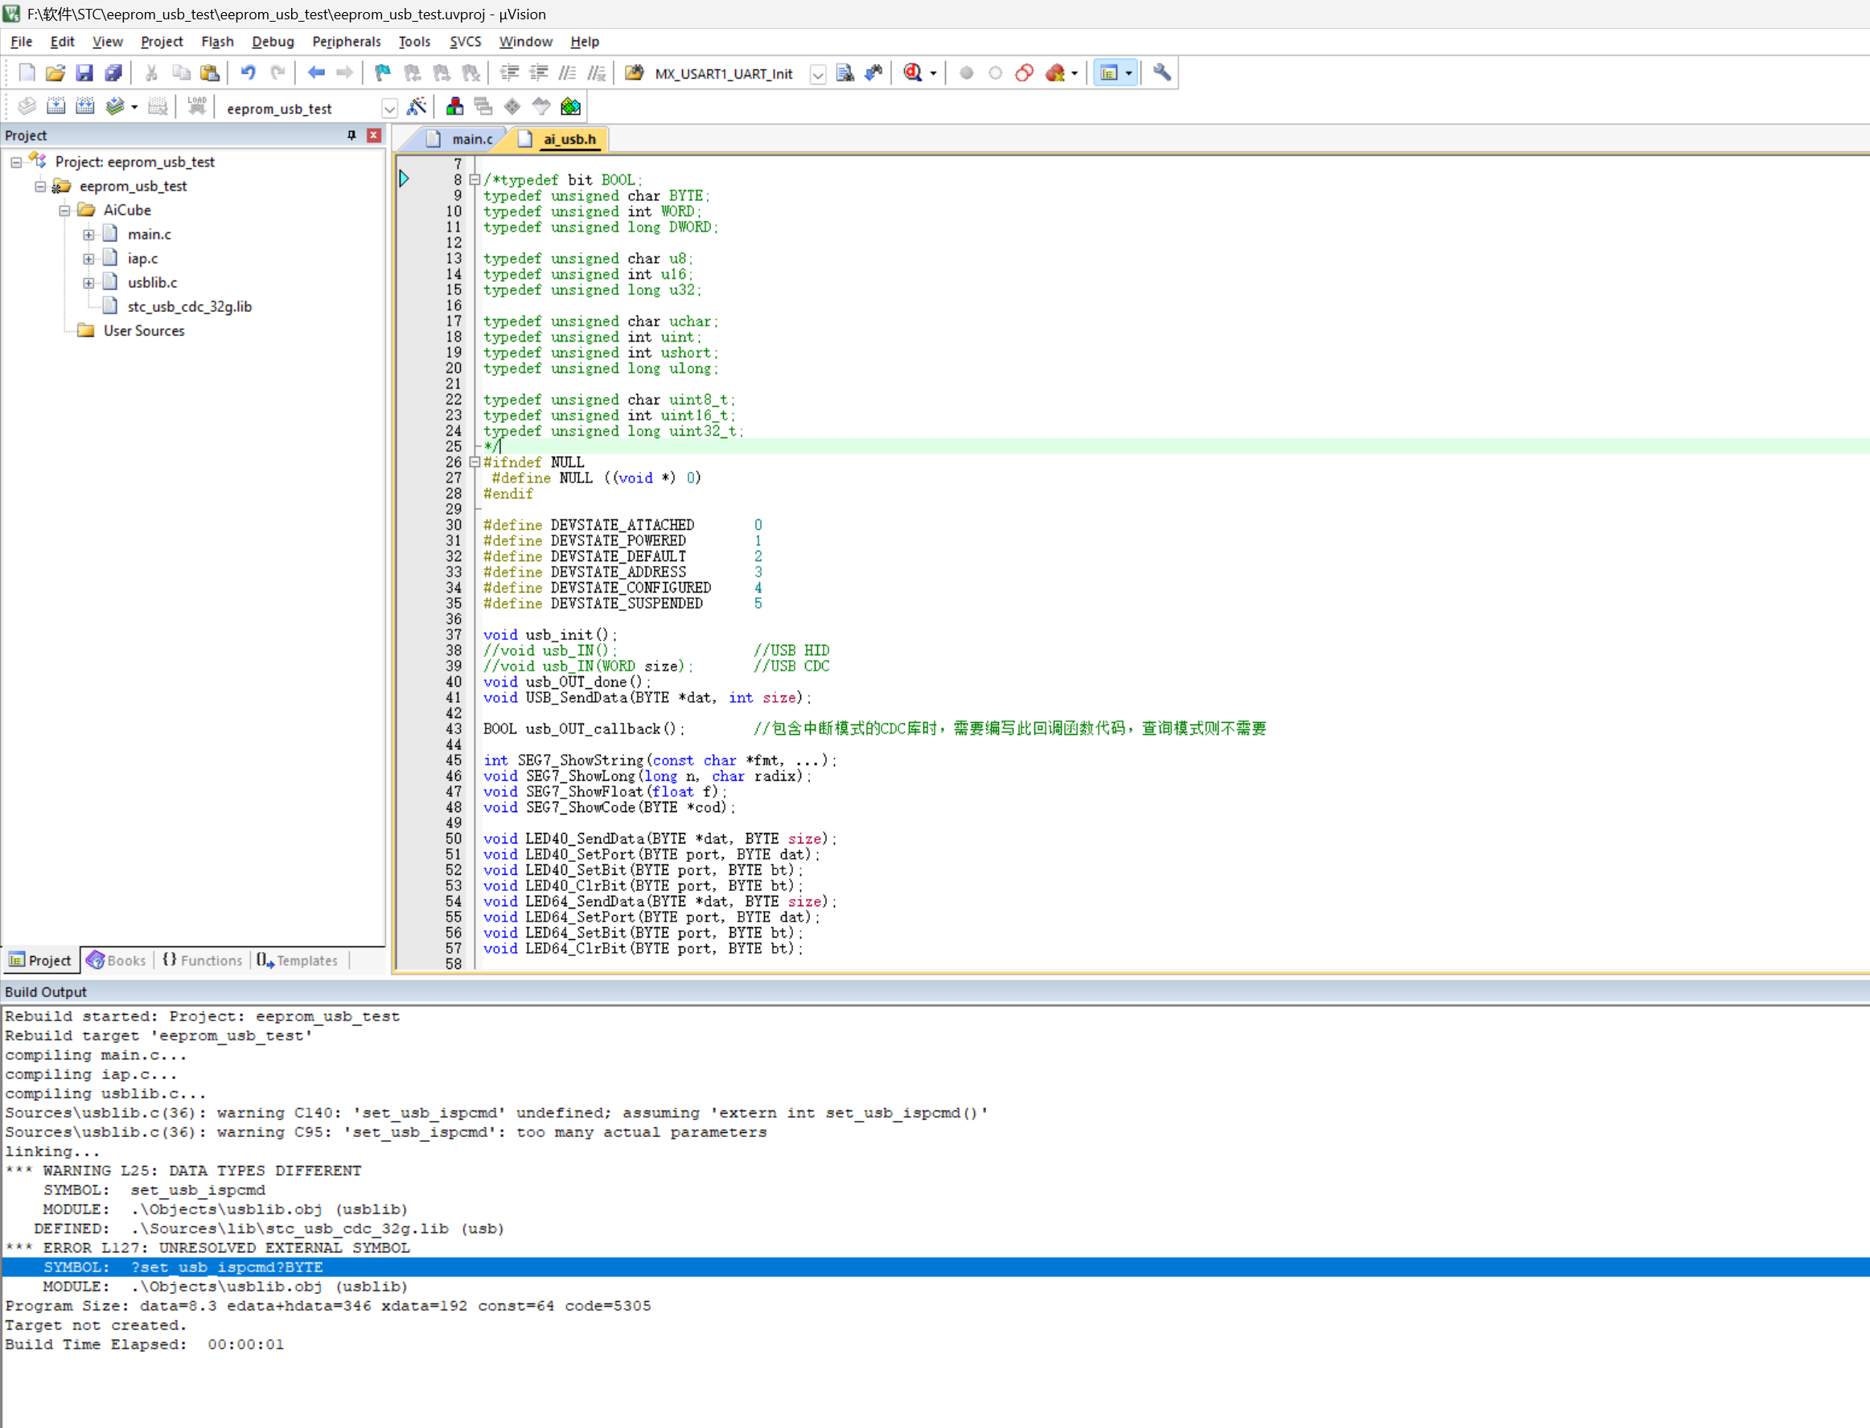Select the Functions panel tab
Image resolution: width=1870 pixels, height=1428 pixels.
click(x=203, y=961)
